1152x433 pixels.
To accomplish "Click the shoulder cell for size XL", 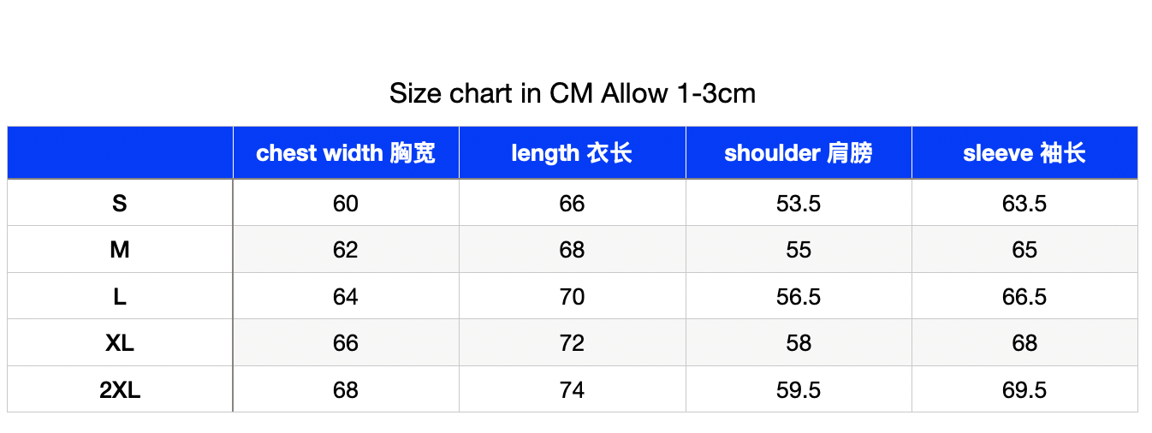I will click(x=799, y=343).
